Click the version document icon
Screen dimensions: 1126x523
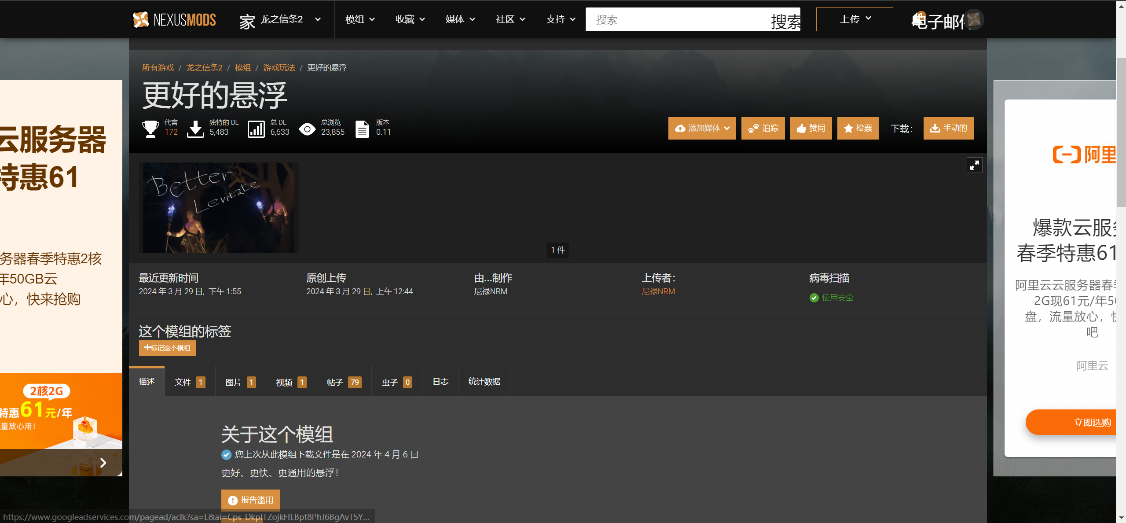(362, 129)
